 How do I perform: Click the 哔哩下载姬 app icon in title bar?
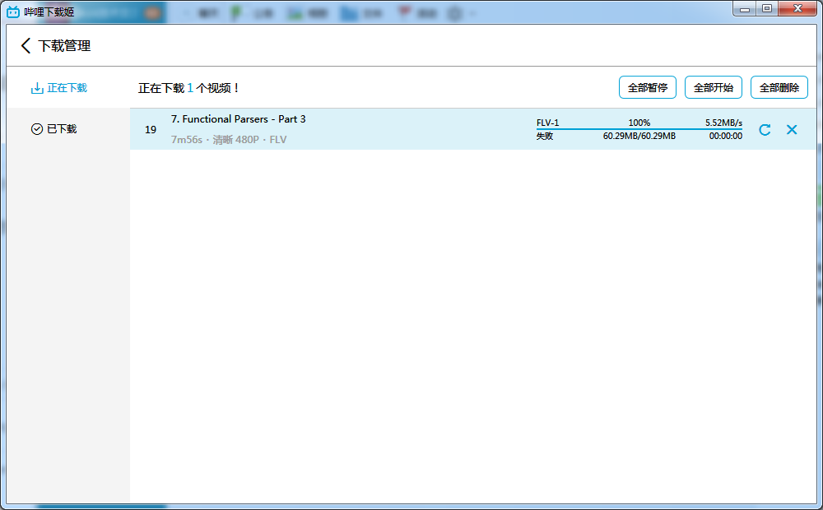(x=13, y=12)
